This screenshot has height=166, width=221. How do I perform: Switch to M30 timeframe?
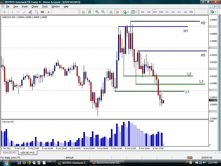161,12
